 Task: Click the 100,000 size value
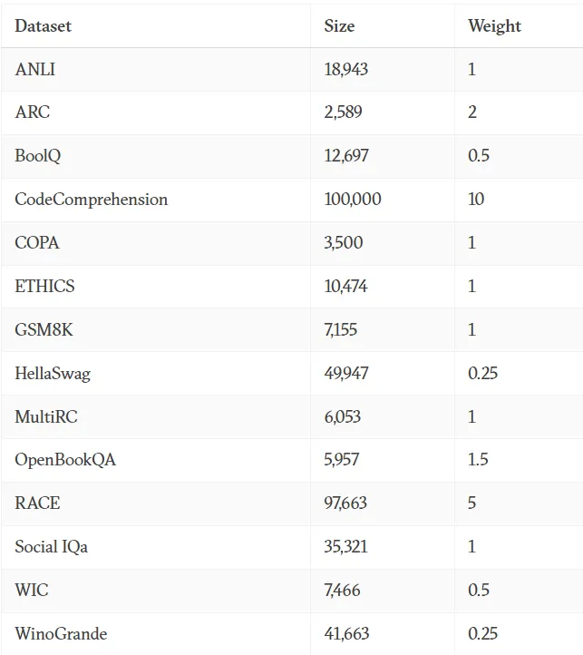353,200
